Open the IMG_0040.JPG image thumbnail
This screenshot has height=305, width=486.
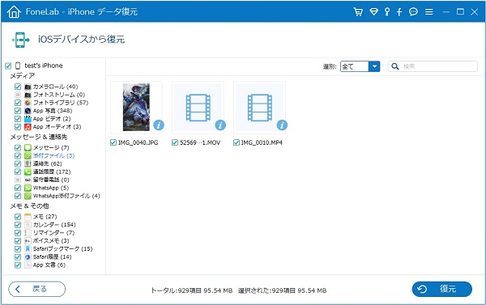tap(136, 107)
